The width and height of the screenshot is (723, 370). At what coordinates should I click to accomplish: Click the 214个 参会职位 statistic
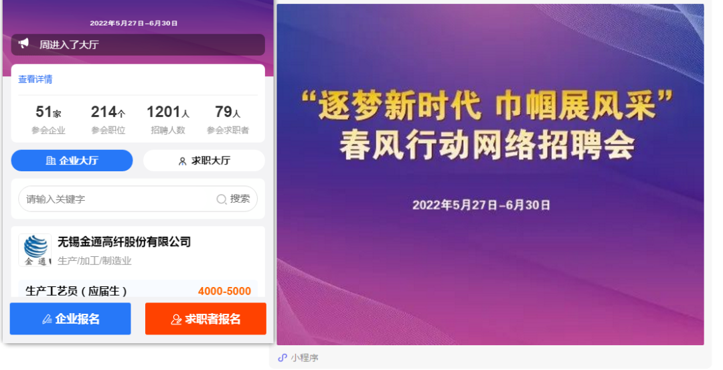pyautogui.click(x=108, y=119)
